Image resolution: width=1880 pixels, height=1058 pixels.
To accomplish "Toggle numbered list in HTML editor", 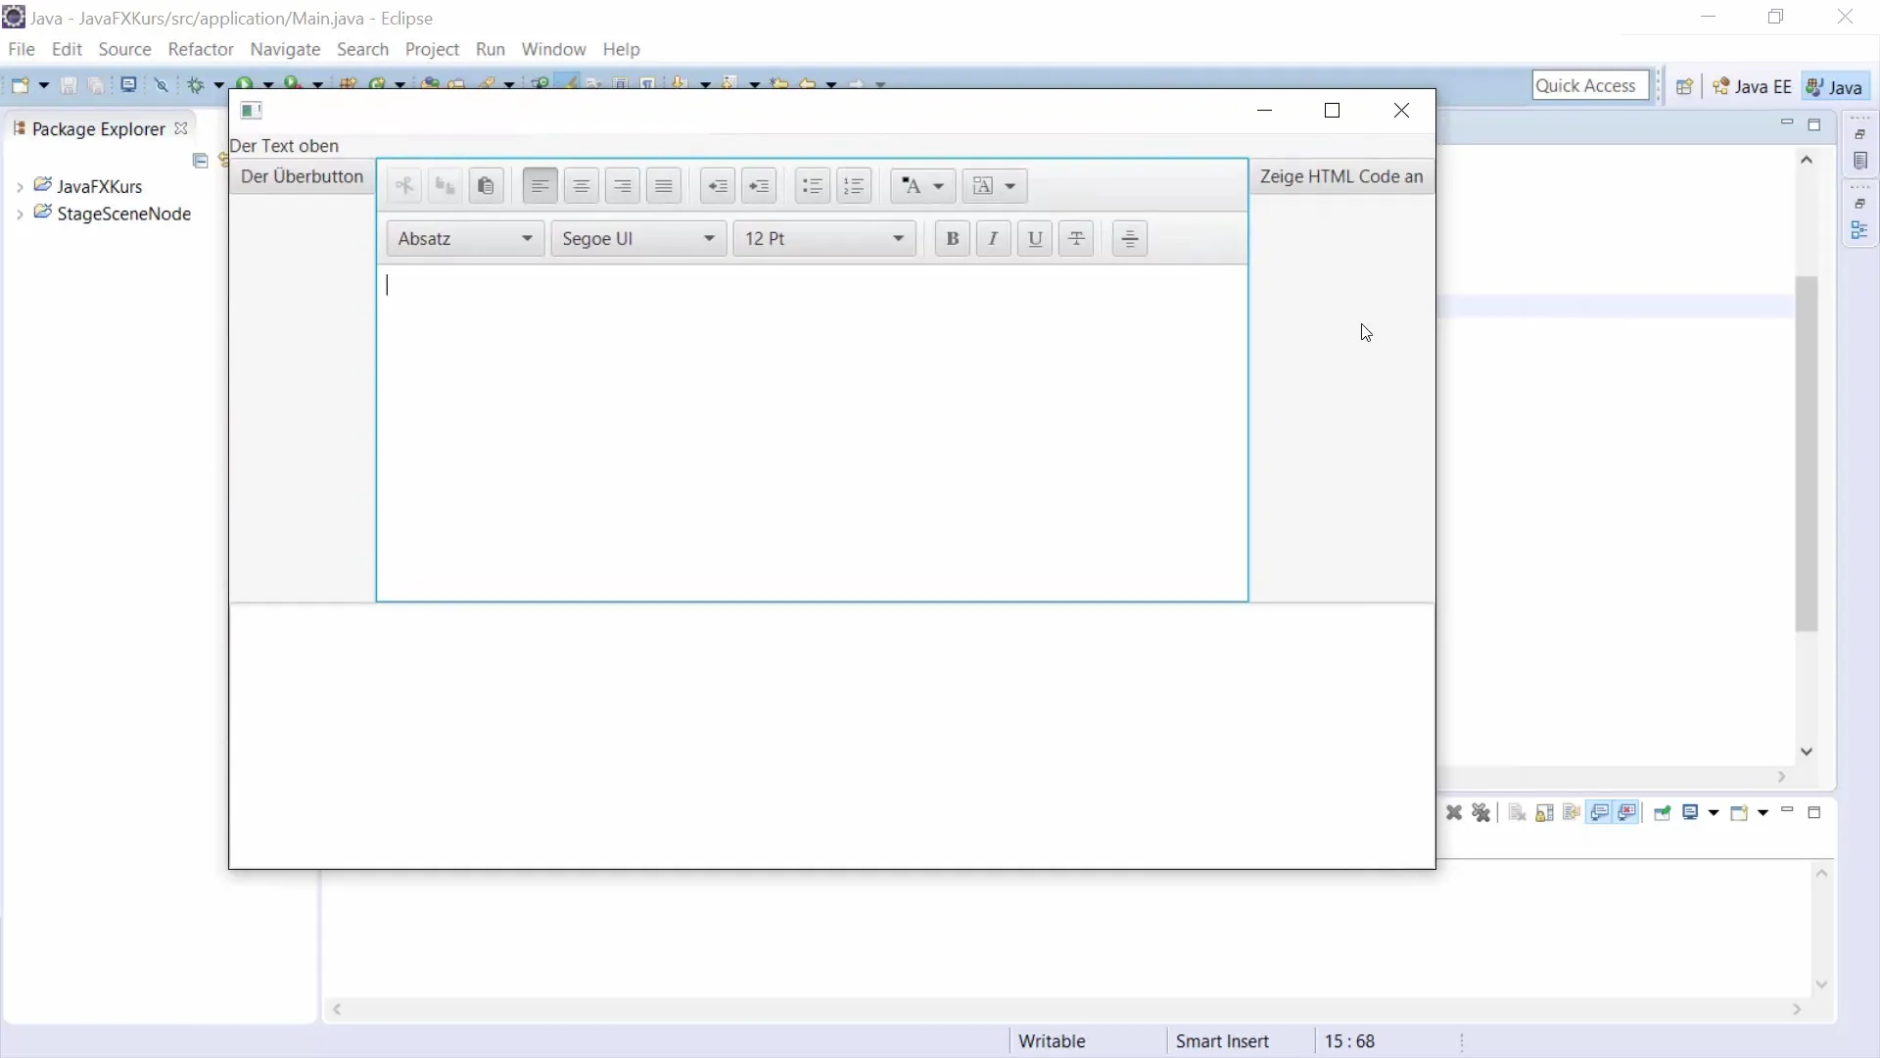I will (x=854, y=186).
